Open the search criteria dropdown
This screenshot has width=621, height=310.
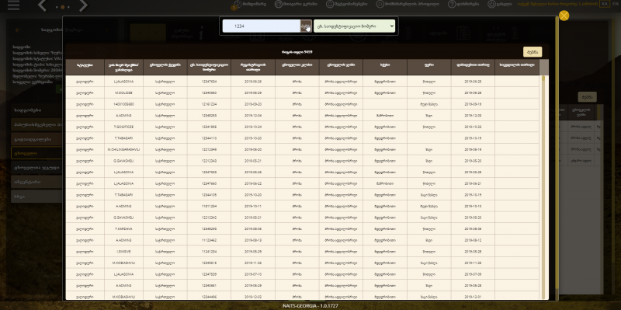point(354,26)
